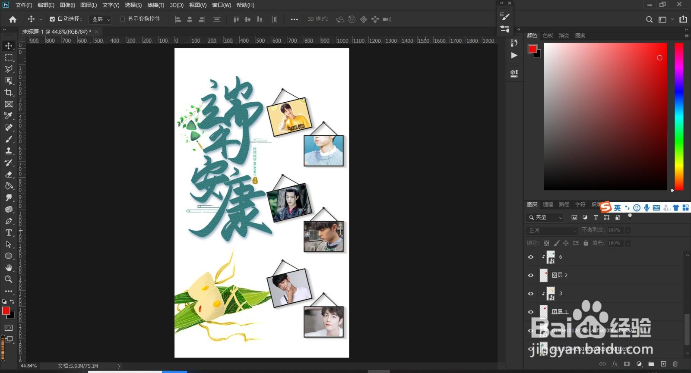The width and height of the screenshot is (691, 373).
Task: Create a new layer with plus icon
Action: pyautogui.click(x=663, y=364)
